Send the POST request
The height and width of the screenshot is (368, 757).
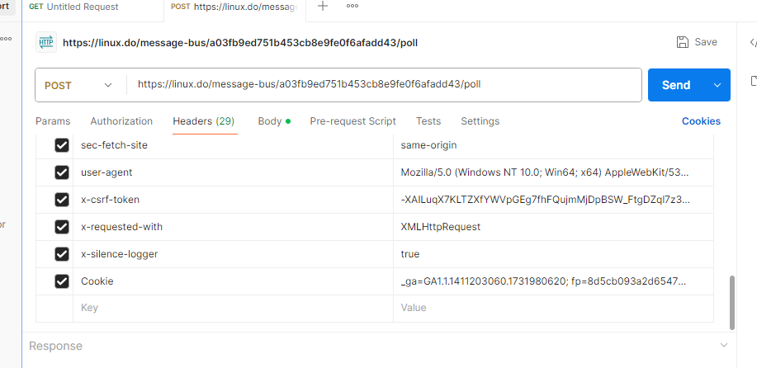(676, 85)
